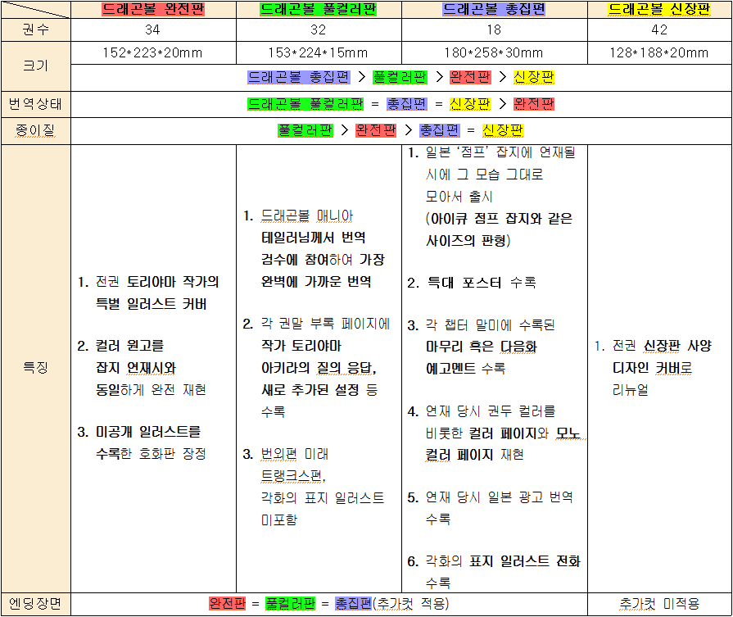Click yellow '신장판' in the 번역상태 row

tap(470, 103)
